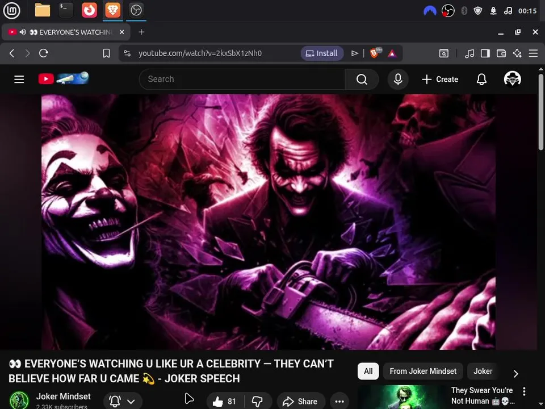Viewport: 545px width, 409px height.
Task: Open the Bluetooth tray icon
Action: click(464, 11)
